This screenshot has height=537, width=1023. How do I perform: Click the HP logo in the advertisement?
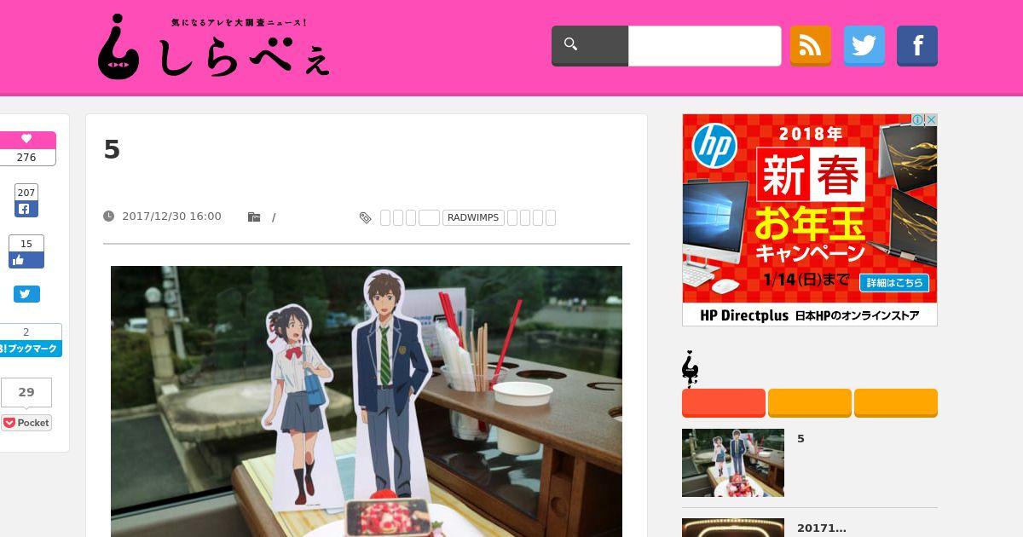tap(714, 146)
